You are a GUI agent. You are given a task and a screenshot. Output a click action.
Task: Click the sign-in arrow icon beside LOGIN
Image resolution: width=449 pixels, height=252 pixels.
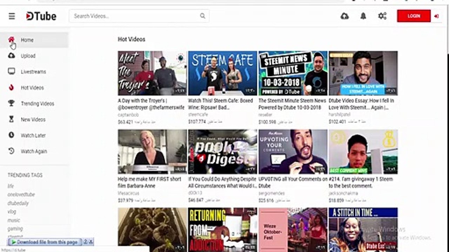436,16
